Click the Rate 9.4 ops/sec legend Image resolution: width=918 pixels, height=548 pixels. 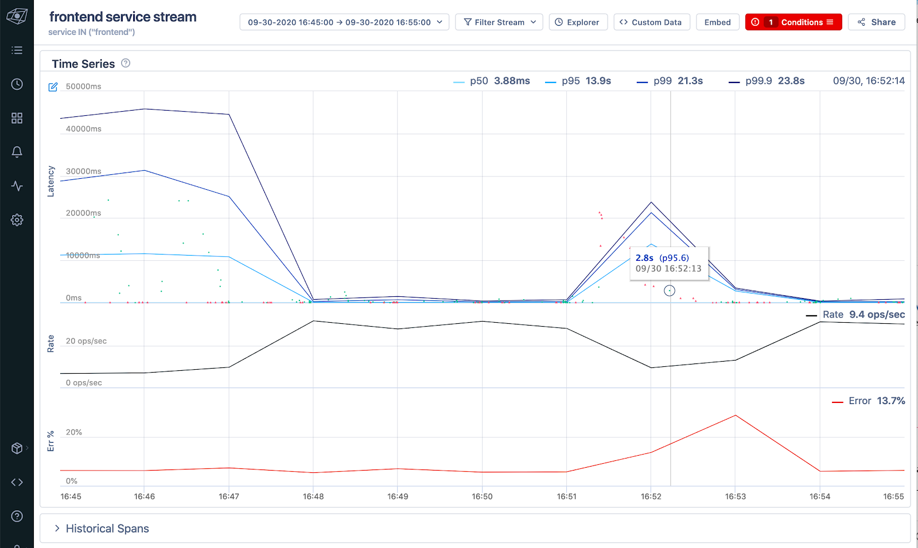855,315
